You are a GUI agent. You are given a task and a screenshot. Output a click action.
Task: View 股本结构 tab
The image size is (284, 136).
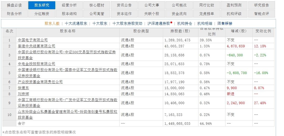[69, 14]
